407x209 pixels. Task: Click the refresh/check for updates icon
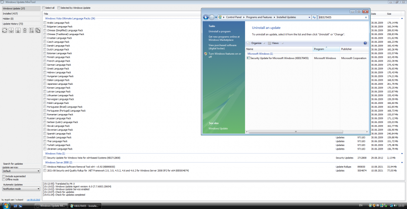pyautogui.click(x=4, y=31)
